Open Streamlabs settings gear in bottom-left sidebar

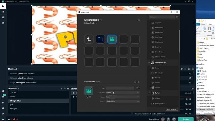click(3, 119)
